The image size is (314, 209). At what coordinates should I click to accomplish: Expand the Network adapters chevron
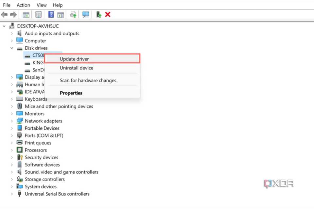pos(12,121)
